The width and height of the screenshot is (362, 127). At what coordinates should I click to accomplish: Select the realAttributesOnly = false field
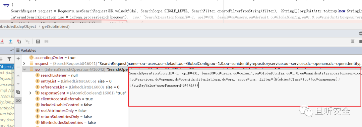point(61,111)
